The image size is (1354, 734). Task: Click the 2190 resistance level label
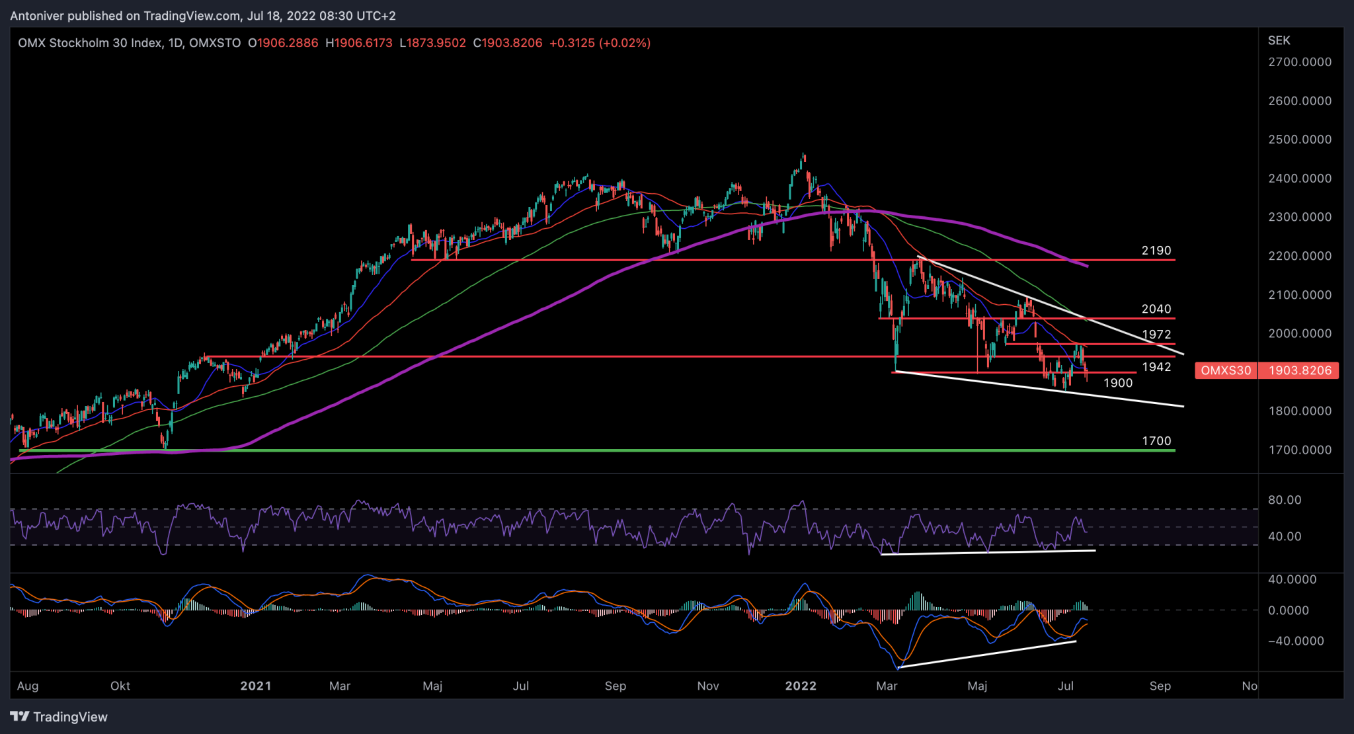point(1156,251)
